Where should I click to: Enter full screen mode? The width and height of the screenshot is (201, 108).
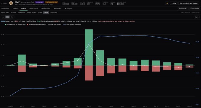pyautogui.click(x=194, y=9)
